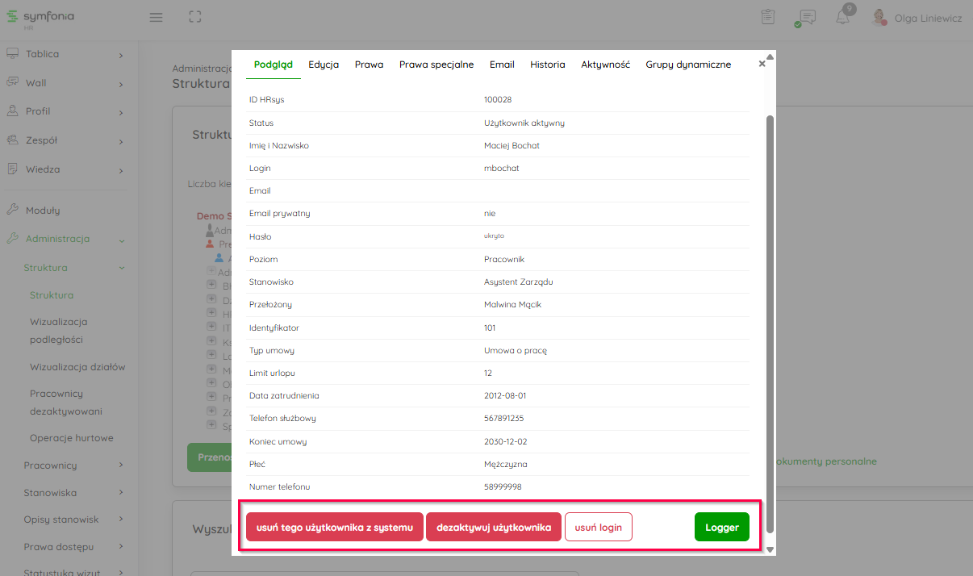Click the Symfonia HR logo
Viewport: 973px width, 576px height.
pyautogui.click(x=40, y=18)
